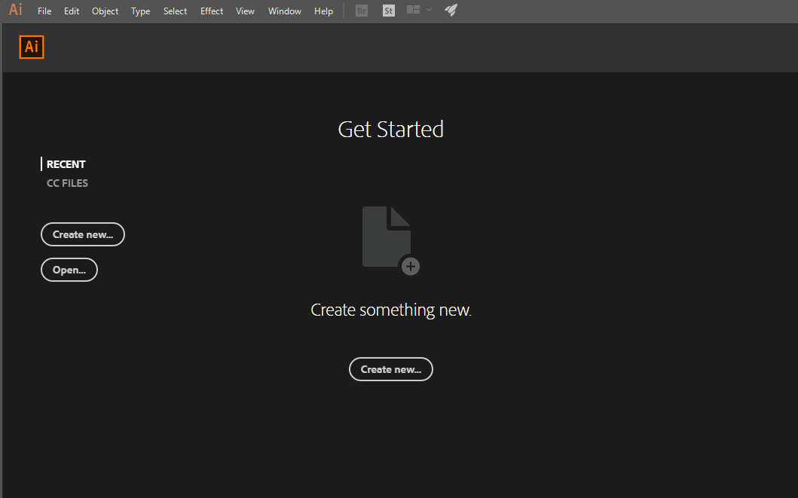Viewport: 798px width, 498px height.
Task: Expand the arrange documents dropdown arrow
Action: pyautogui.click(x=429, y=10)
